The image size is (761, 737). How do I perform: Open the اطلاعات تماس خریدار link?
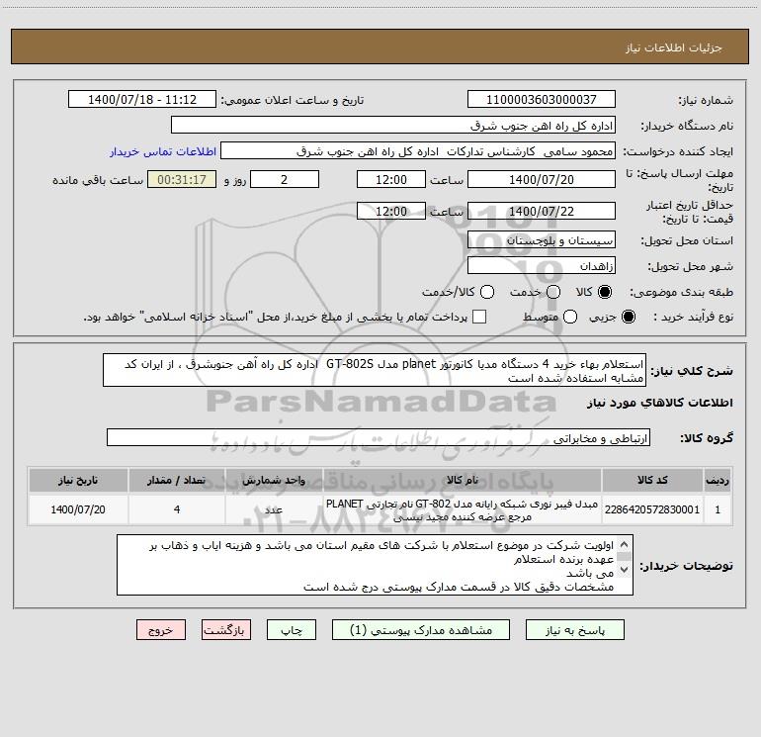click(x=163, y=151)
